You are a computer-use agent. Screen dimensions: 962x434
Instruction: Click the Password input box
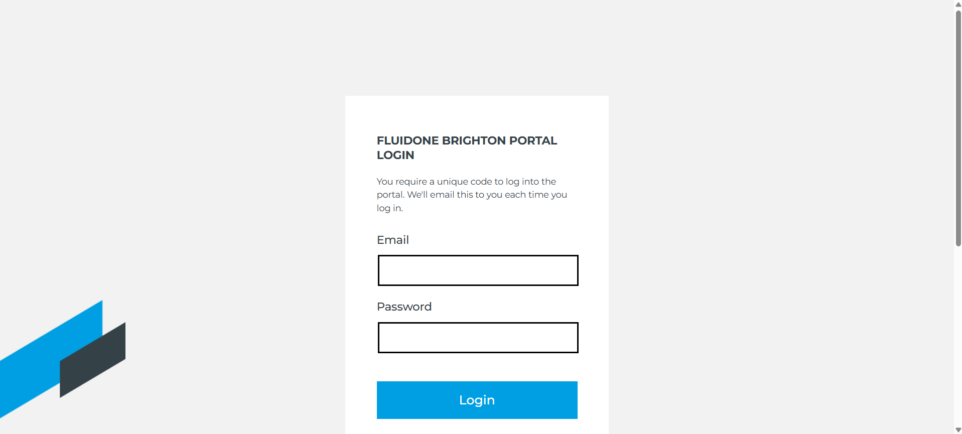pyautogui.click(x=477, y=337)
